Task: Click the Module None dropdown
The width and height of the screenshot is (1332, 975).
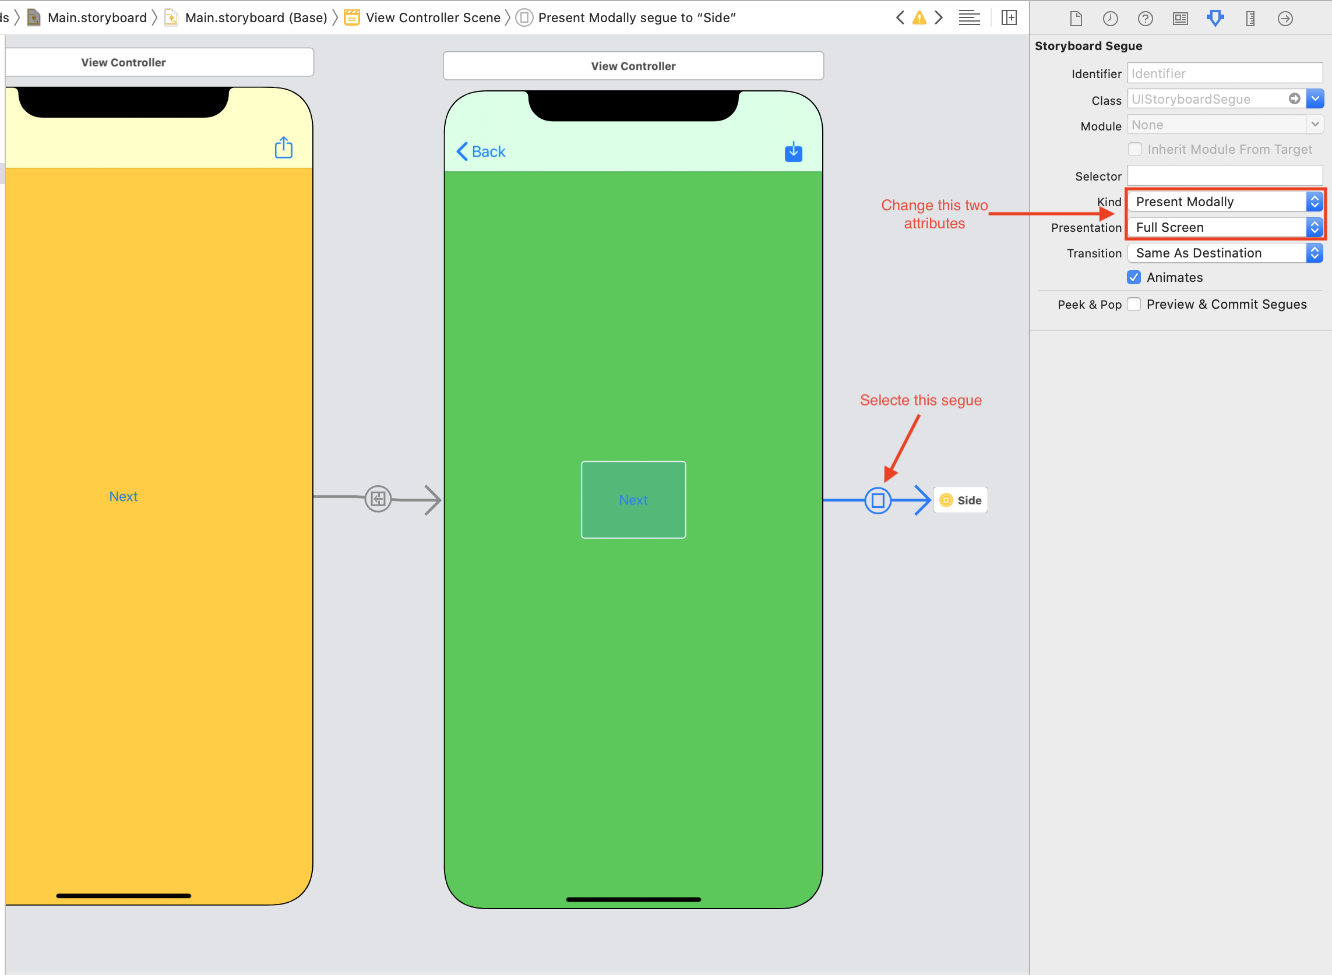Action: point(1224,124)
